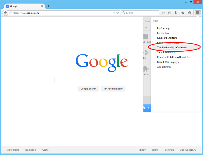Open the About footer link
This screenshot has width=203, height=155.
(x=45, y=150)
